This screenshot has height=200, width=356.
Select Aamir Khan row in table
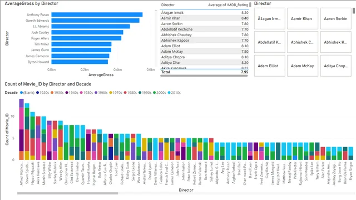(x=205, y=18)
